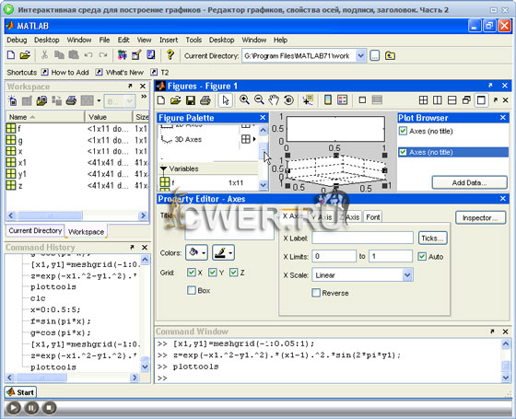
Task: Tile figures in grid layout icon
Action: coord(423,100)
